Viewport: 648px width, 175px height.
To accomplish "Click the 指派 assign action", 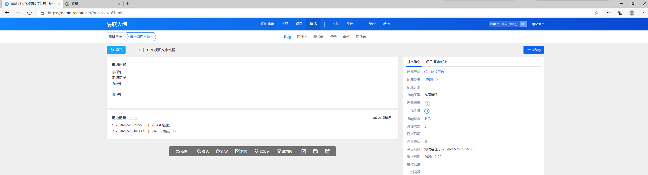I will [222, 151].
